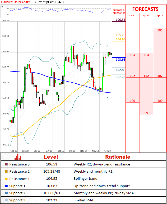The height and width of the screenshot is (204, 167).
Task: Click the 104.95 resistance level label on chart
Action: (120, 39)
